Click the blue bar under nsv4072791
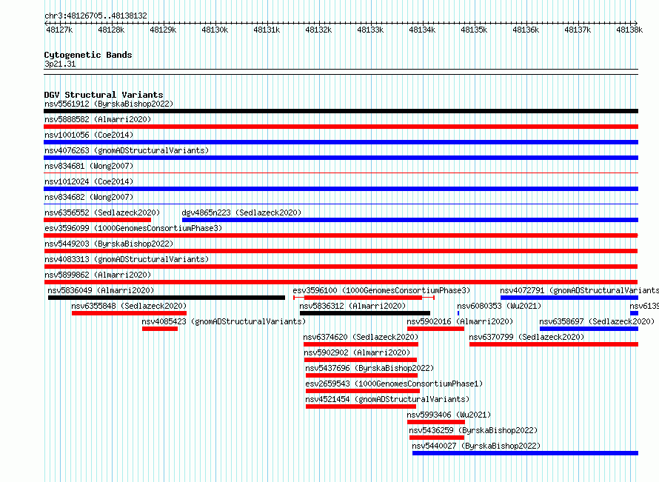 (569, 298)
